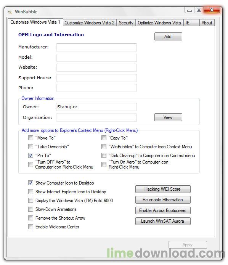Tick the "Take Ownership" checkbox
This screenshot has height=265, width=228.
click(31, 146)
